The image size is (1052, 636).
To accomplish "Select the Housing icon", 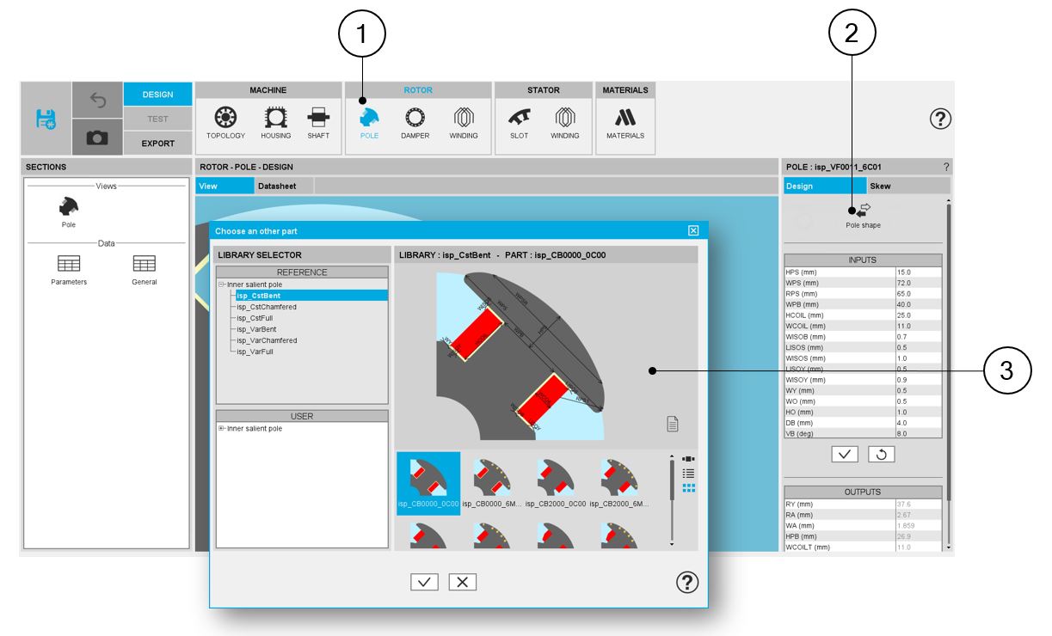I will click(275, 122).
